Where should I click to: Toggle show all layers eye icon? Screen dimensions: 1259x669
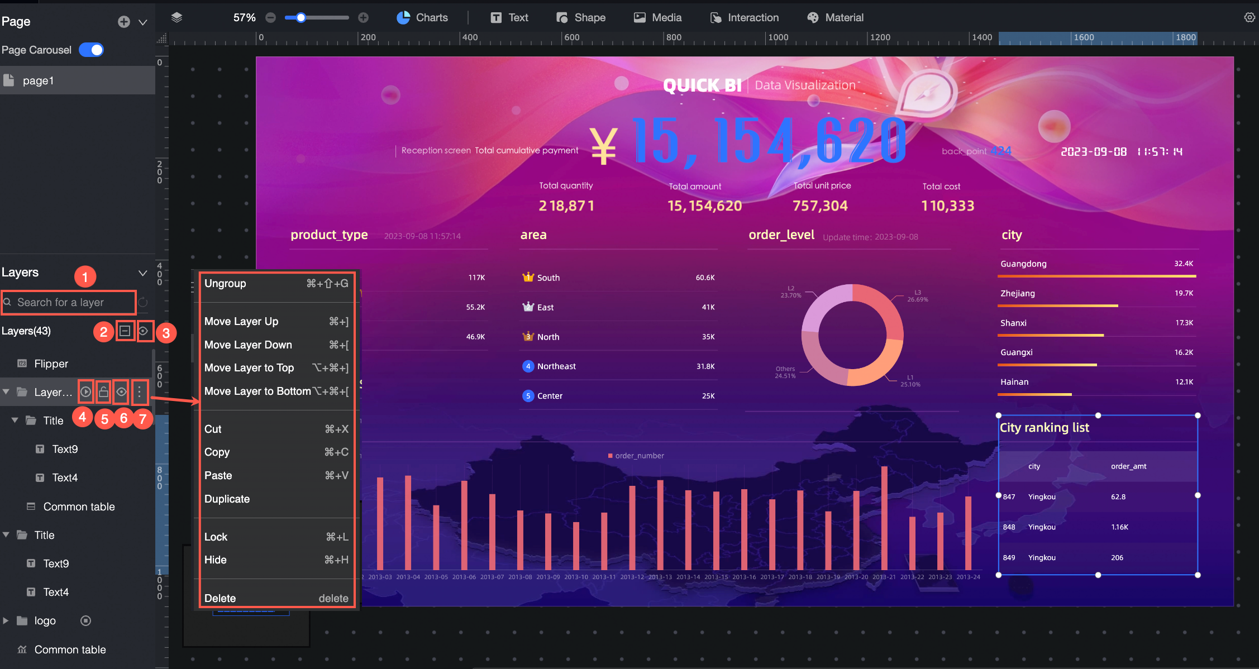point(144,331)
